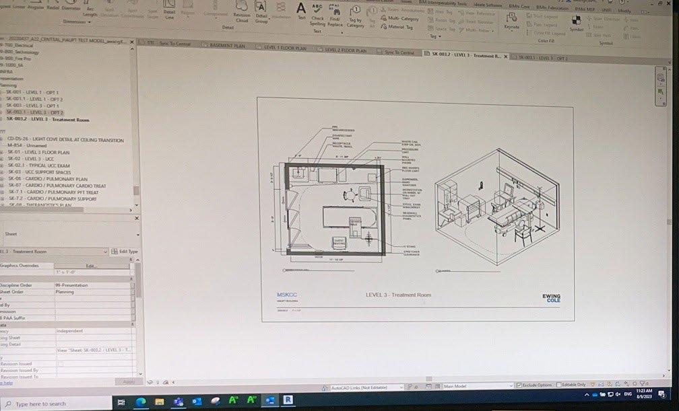
Task: Close the SK-003.2 Treatment Room tab
Action: pyautogui.click(x=506, y=57)
